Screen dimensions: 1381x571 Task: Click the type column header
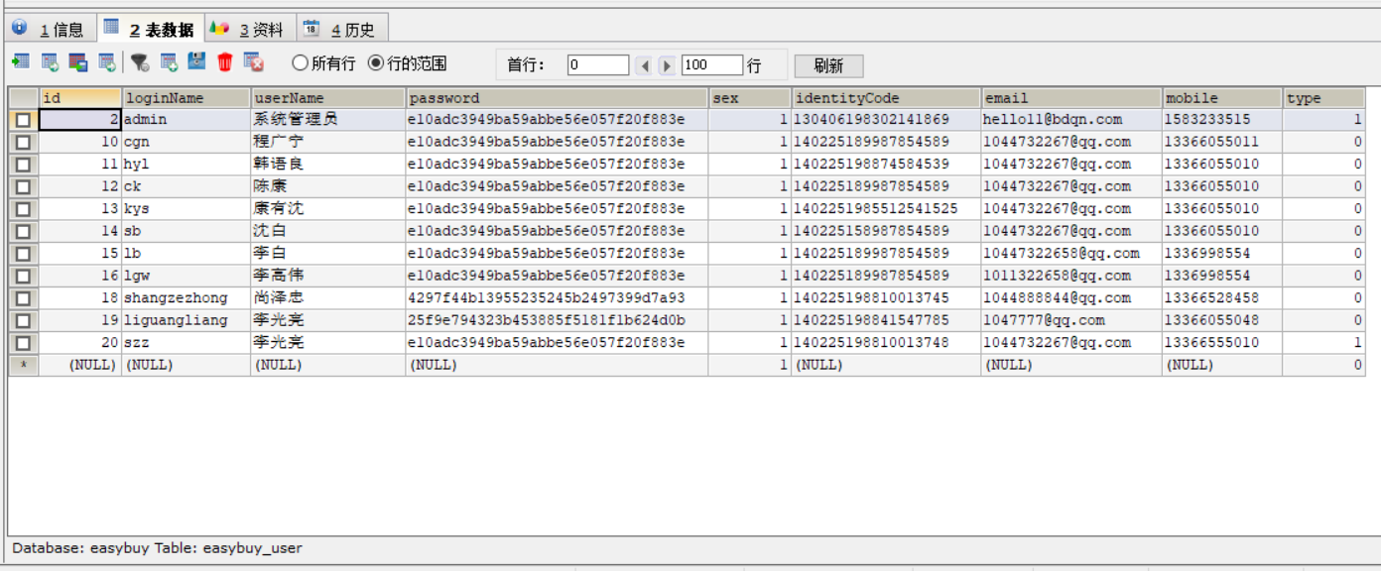tap(1323, 98)
